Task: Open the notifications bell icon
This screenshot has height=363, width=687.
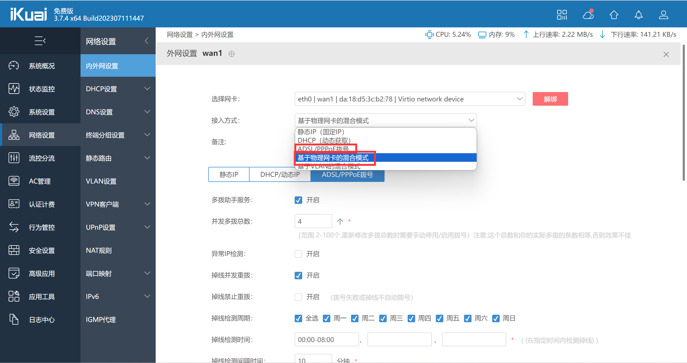Action: tap(638, 15)
